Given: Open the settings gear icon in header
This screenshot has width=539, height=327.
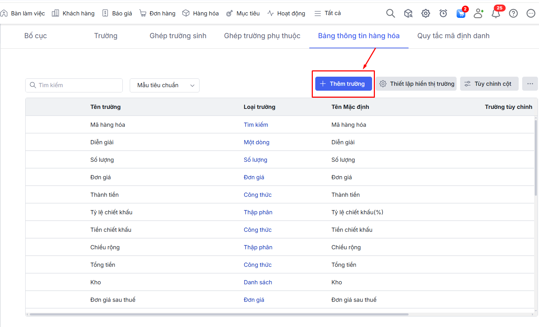Looking at the screenshot, I should pyautogui.click(x=425, y=13).
